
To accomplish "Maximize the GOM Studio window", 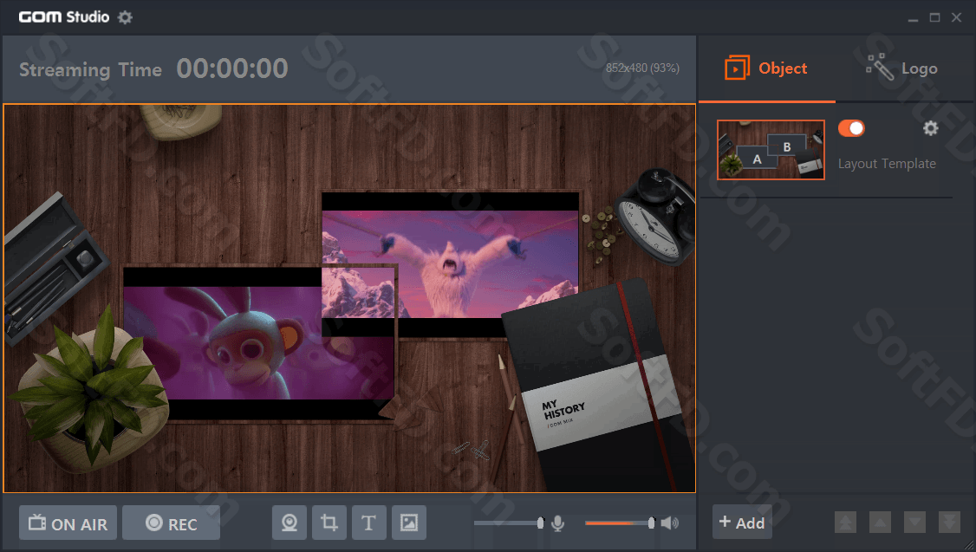I will (935, 18).
